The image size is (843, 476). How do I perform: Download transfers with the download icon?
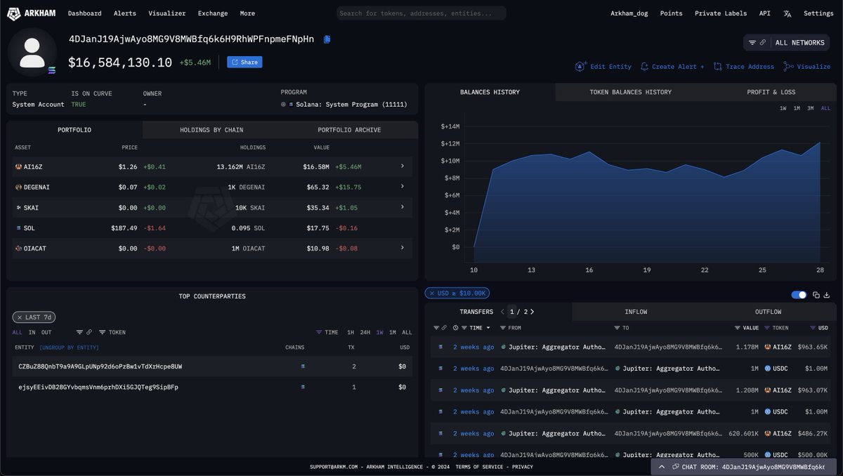pyautogui.click(x=827, y=295)
